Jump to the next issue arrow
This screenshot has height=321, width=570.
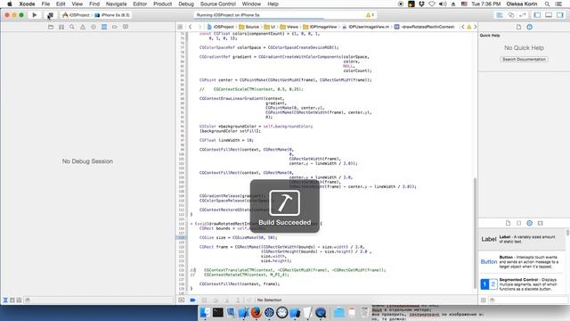pyautogui.click(x=475, y=27)
